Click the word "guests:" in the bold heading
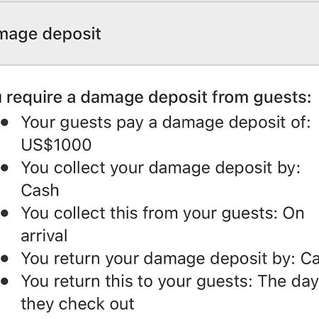Viewport: 319px width, 319px height. pyautogui.click(x=282, y=99)
